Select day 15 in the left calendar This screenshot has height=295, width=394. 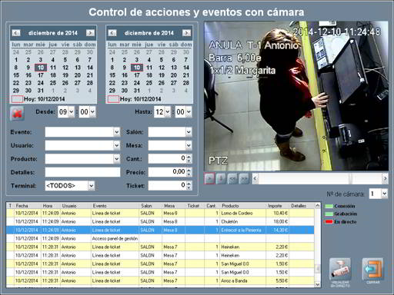tap(16, 75)
